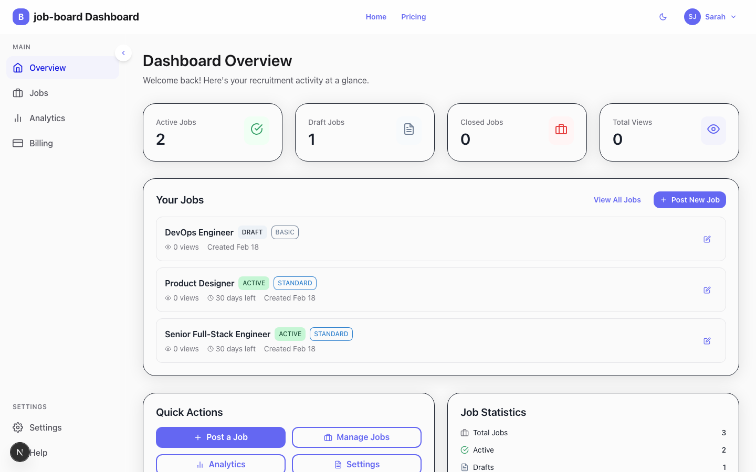
Task: Open View All Jobs link
Action: (x=617, y=200)
